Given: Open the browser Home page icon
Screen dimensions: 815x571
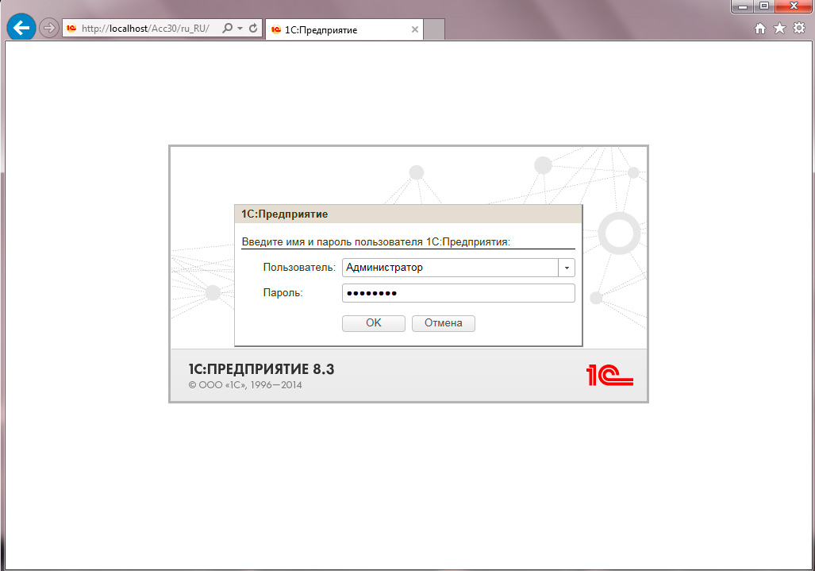Looking at the screenshot, I should click(x=759, y=29).
